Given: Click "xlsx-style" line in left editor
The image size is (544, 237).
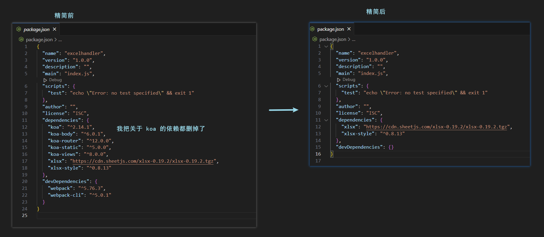Looking at the screenshot, I should click(x=80, y=168).
